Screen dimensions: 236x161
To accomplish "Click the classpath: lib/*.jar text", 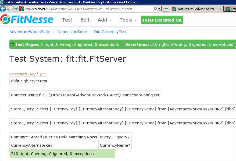I will 27,74.
